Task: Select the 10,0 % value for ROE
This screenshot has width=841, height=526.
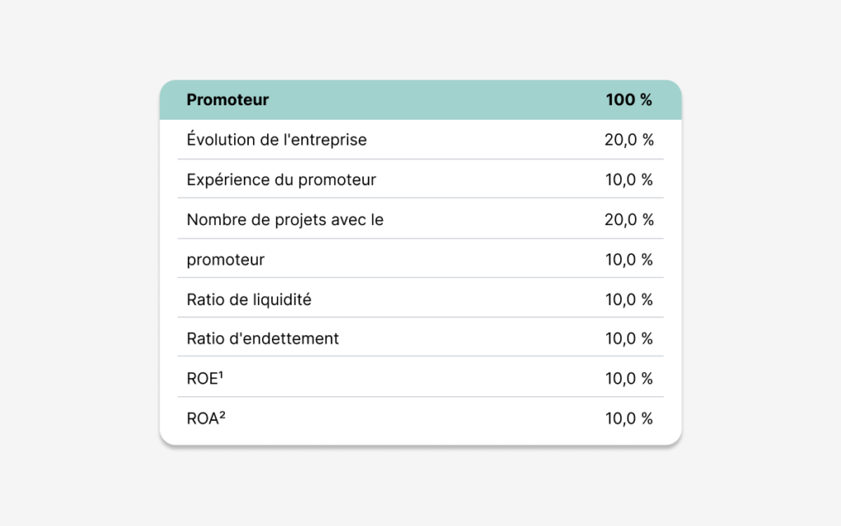Action: (x=629, y=378)
